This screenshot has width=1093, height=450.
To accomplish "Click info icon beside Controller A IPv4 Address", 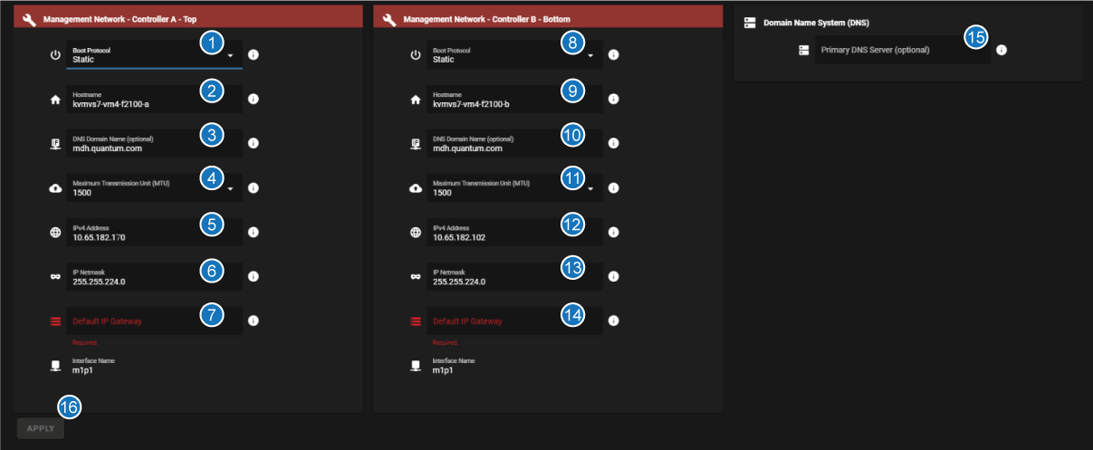I will [x=254, y=233].
